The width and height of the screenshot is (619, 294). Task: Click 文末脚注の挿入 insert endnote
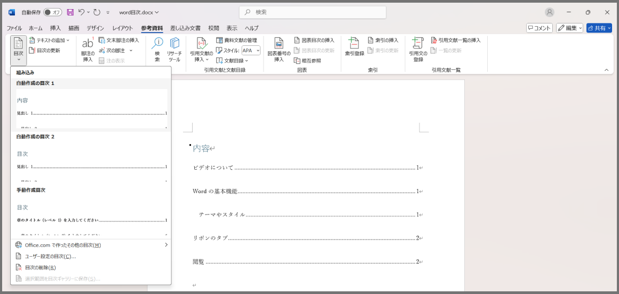(x=119, y=40)
